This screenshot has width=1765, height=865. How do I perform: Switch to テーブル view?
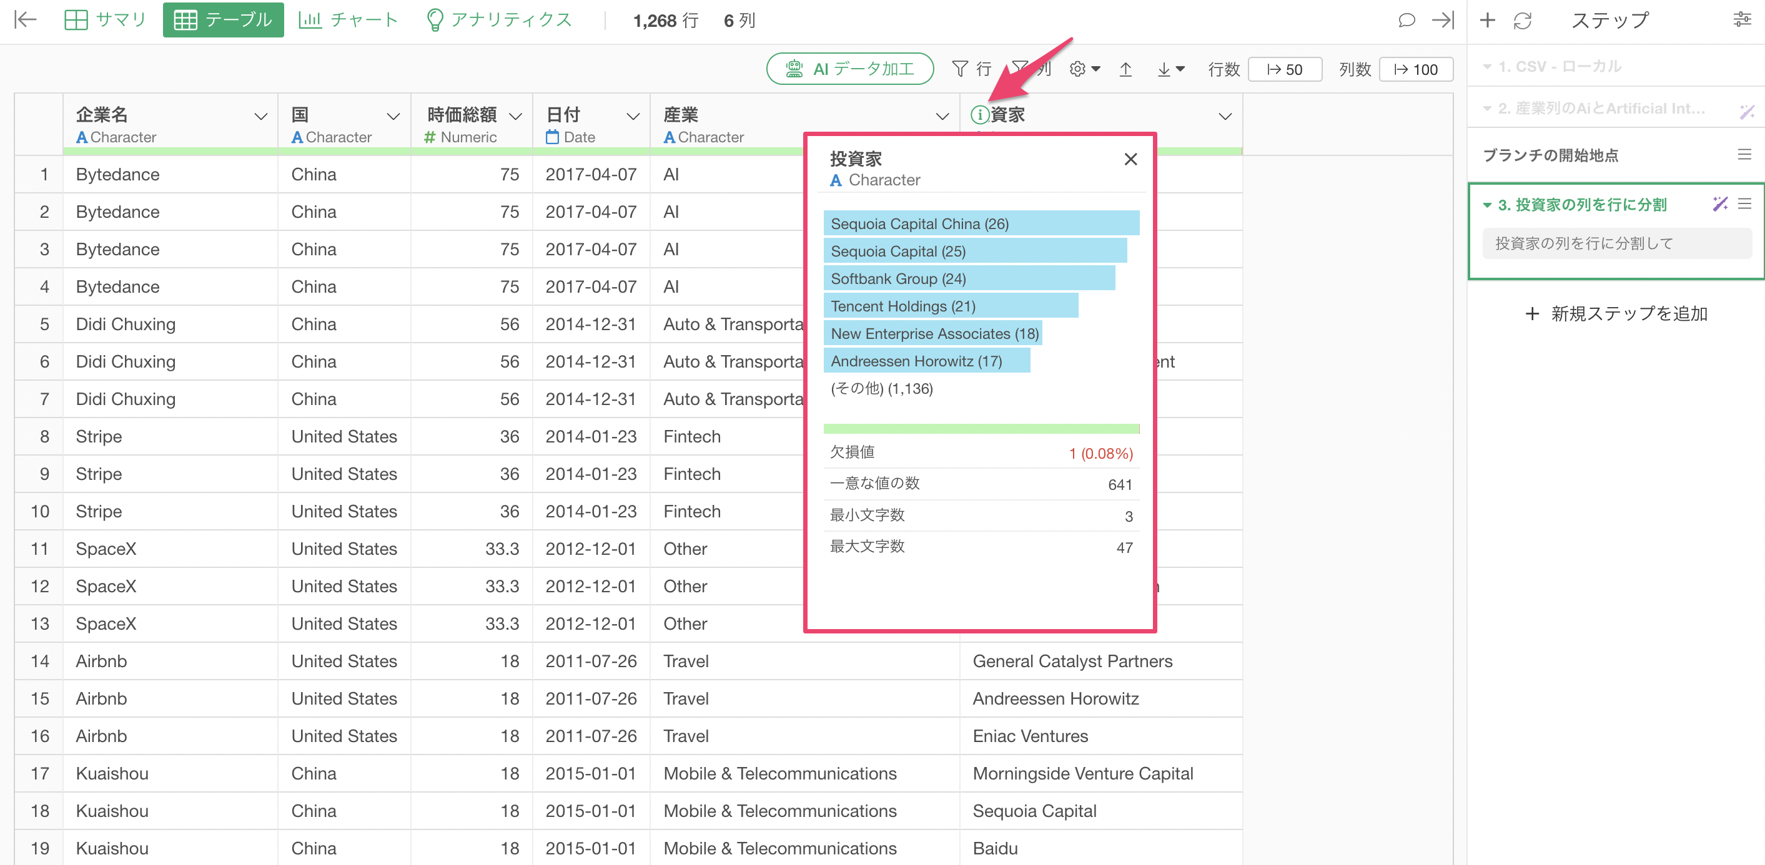pyautogui.click(x=224, y=20)
